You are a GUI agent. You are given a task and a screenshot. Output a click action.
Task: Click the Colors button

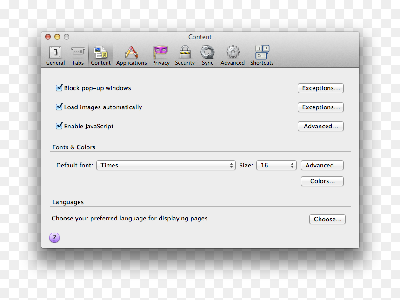point(322,181)
